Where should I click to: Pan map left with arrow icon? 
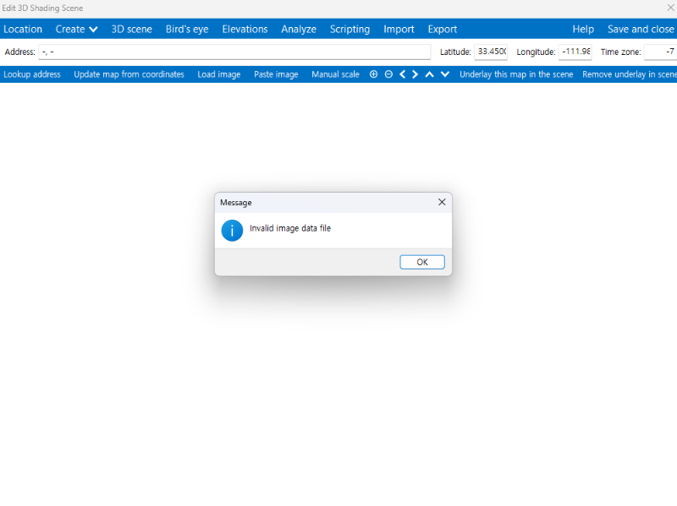tap(402, 74)
